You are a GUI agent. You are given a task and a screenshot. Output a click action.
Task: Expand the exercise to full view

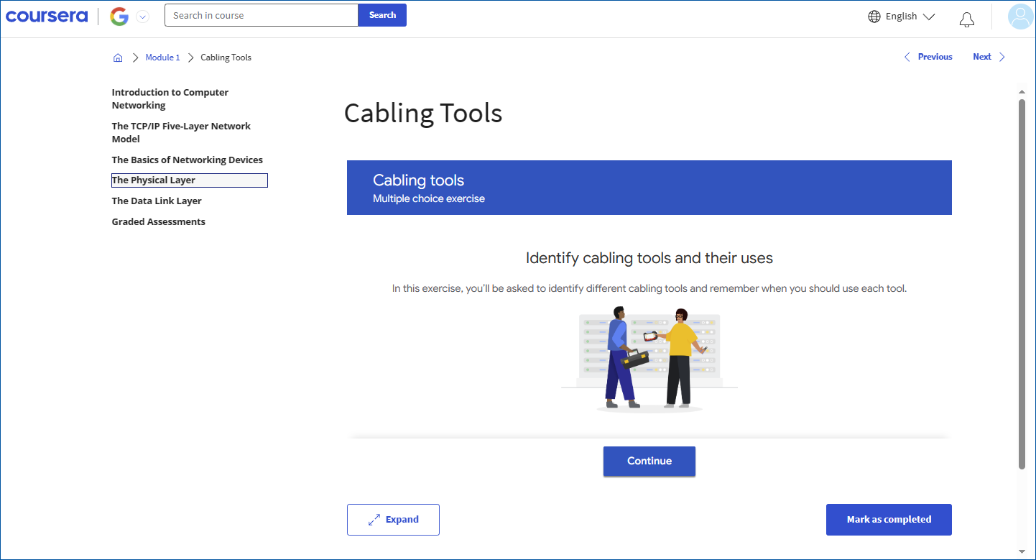[393, 520]
